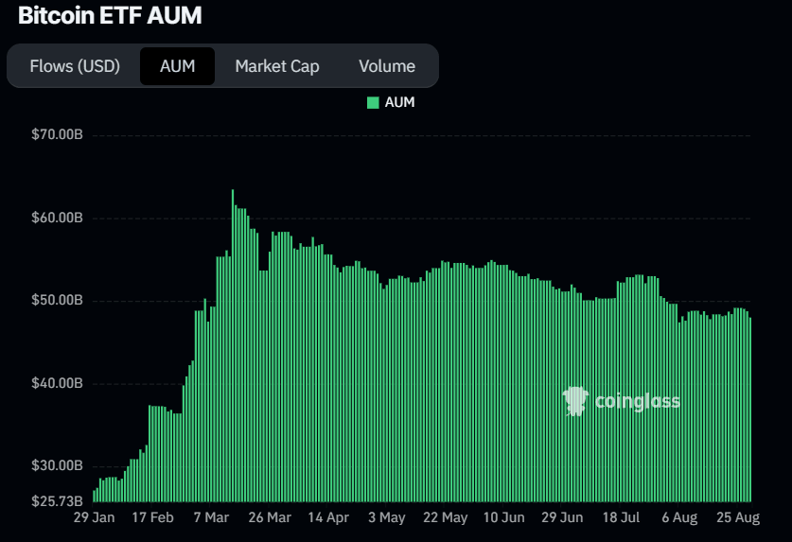Toggle the AUM series legend label

click(399, 102)
